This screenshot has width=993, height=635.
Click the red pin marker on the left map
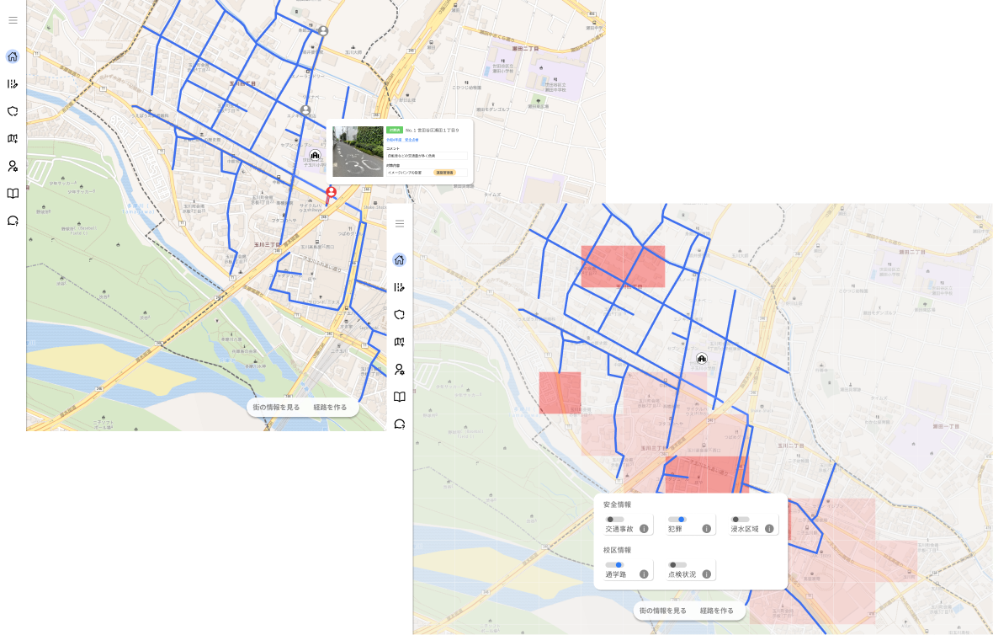[x=331, y=191]
